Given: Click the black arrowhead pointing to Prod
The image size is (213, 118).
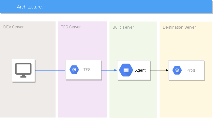Looking at the screenshot, I should coord(167,70).
